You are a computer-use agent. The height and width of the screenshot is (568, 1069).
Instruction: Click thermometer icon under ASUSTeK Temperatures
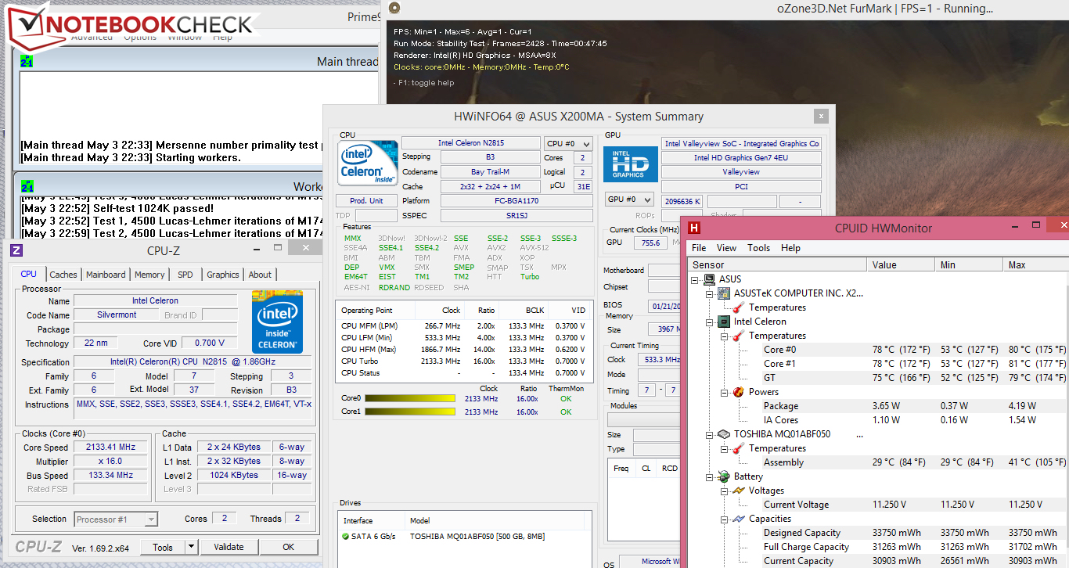coord(739,307)
